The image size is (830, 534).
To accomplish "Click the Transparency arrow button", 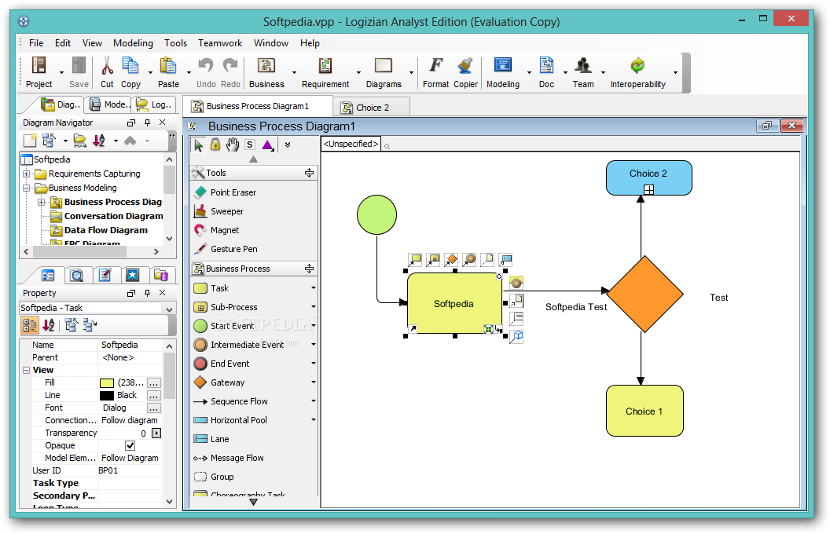I will 156,433.
